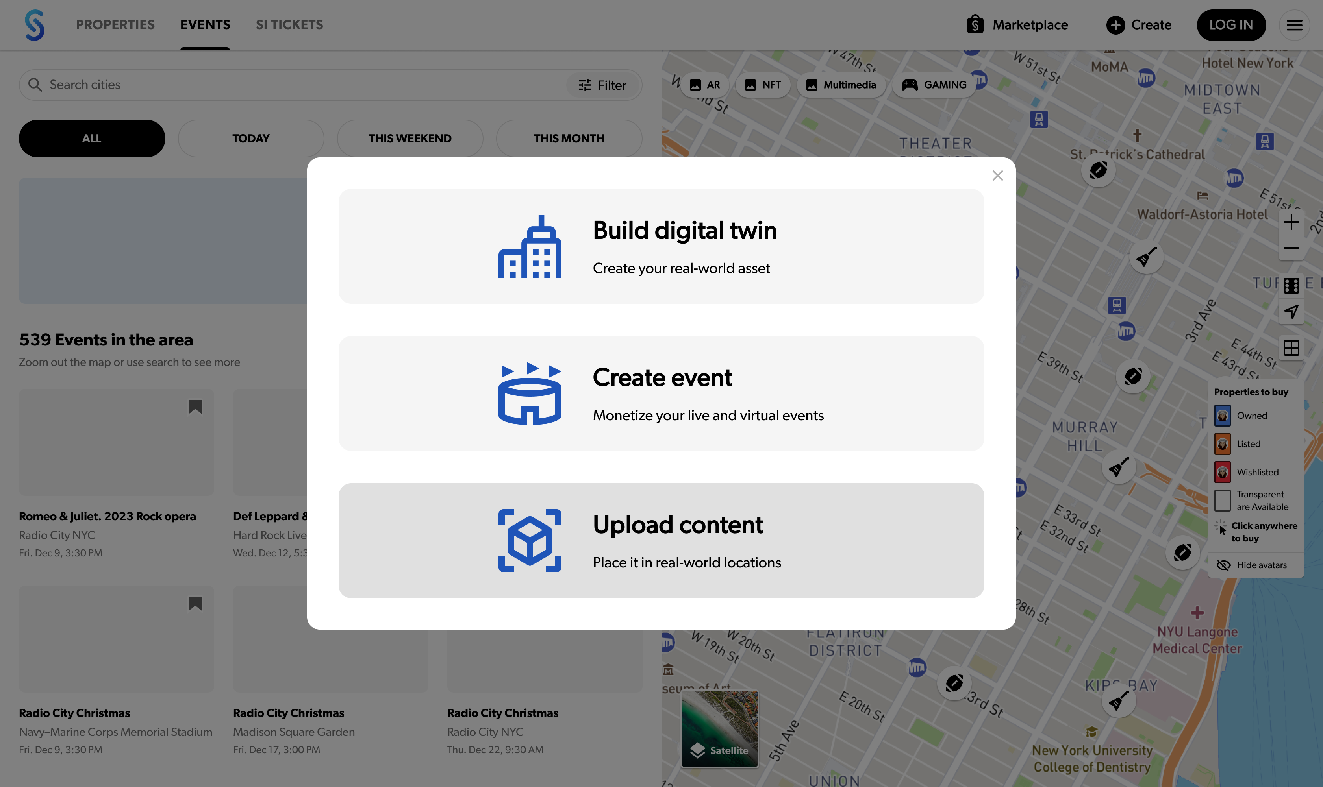Toggle the GAMING map filter chip
1323x787 pixels.
[934, 85]
